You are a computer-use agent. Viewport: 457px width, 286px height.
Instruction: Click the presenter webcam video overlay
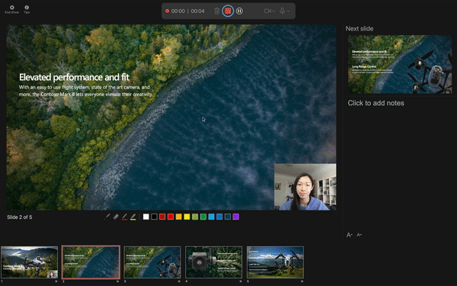pos(305,187)
